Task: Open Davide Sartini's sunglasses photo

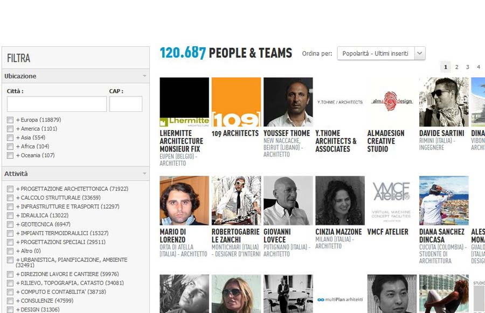Action: [x=444, y=102]
